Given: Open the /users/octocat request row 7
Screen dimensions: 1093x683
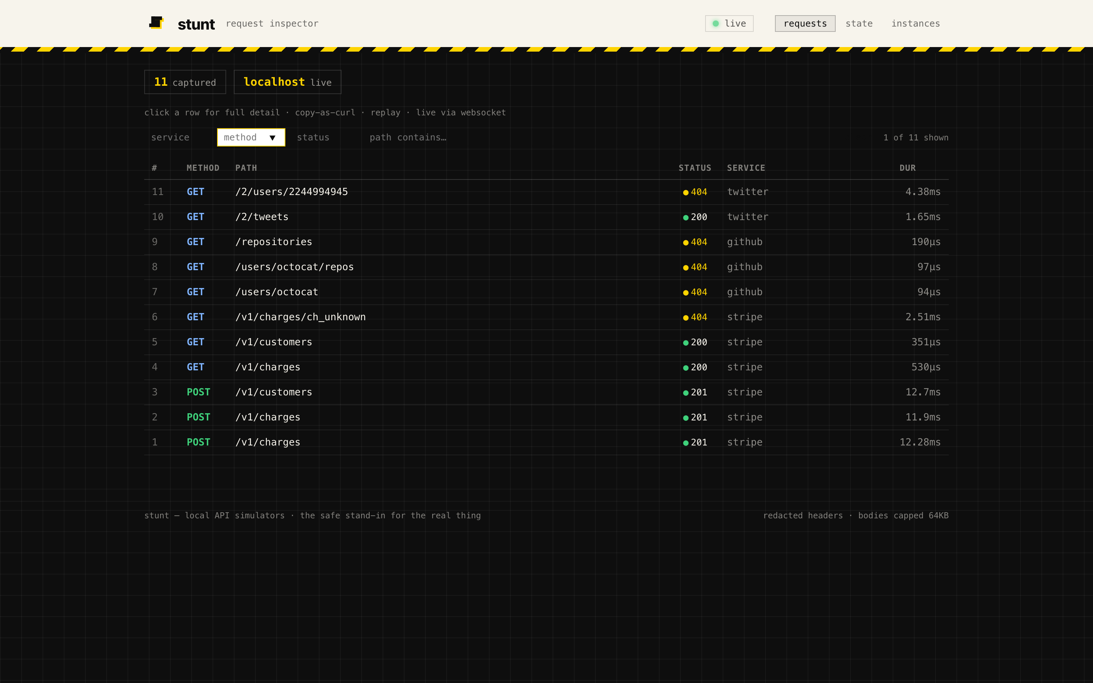Looking at the screenshot, I should (x=546, y=292).
